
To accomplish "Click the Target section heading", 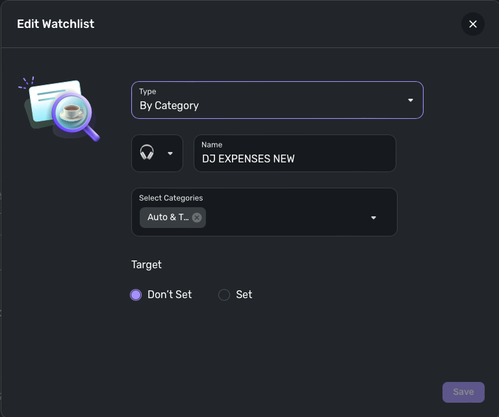I will pos(146,264).
